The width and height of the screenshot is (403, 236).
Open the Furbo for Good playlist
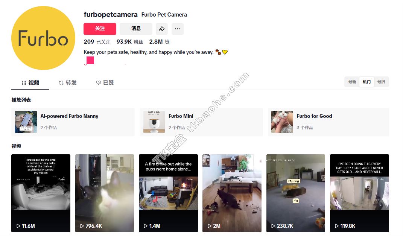click(x=328, y=122)
